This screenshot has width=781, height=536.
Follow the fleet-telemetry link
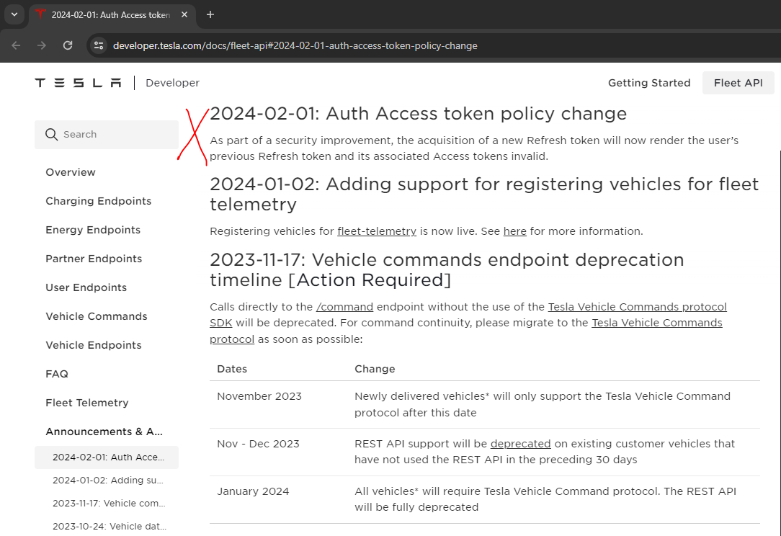click(377, 231)
